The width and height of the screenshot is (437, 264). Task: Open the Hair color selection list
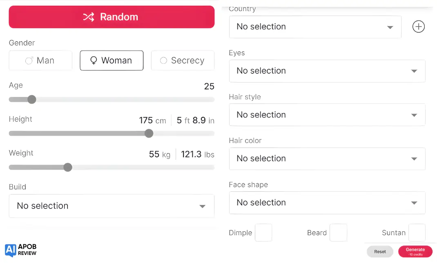click(x=327, y=159)
